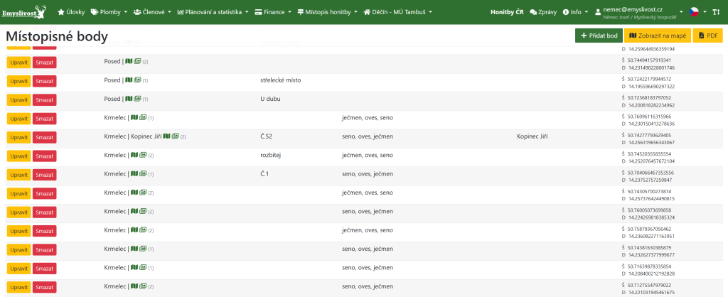Click the 'U dubu' description text
Screen dimensions: 728x297
click(x=271, y=99)
